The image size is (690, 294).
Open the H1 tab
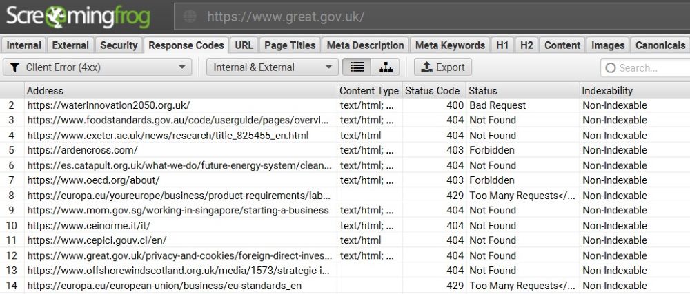[x=502, y=45]
